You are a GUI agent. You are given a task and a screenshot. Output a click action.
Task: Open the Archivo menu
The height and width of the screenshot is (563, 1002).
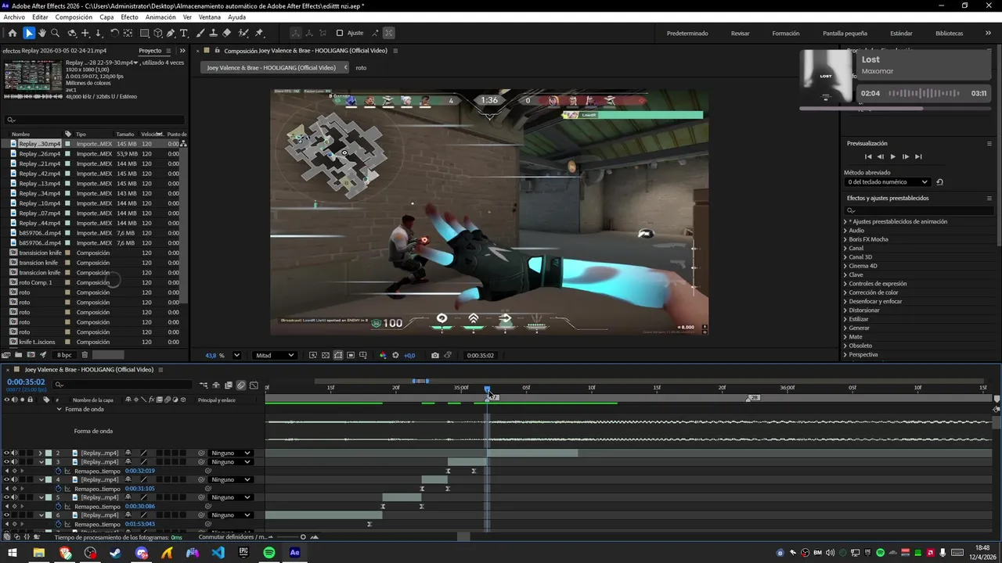14,17
